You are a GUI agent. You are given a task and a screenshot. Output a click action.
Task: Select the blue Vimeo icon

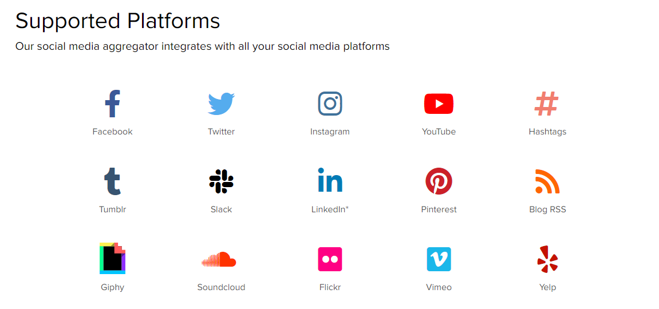(x=439, y=259)
